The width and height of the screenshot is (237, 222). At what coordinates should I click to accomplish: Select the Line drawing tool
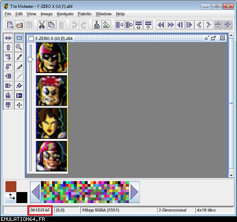click(19, 76)
